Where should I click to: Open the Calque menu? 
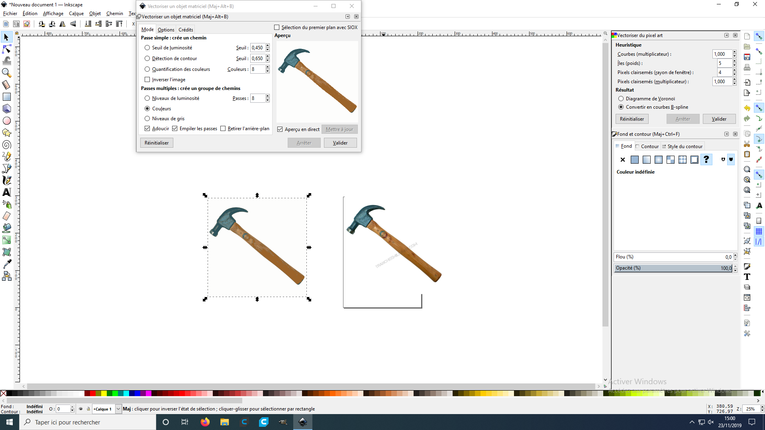76,14
